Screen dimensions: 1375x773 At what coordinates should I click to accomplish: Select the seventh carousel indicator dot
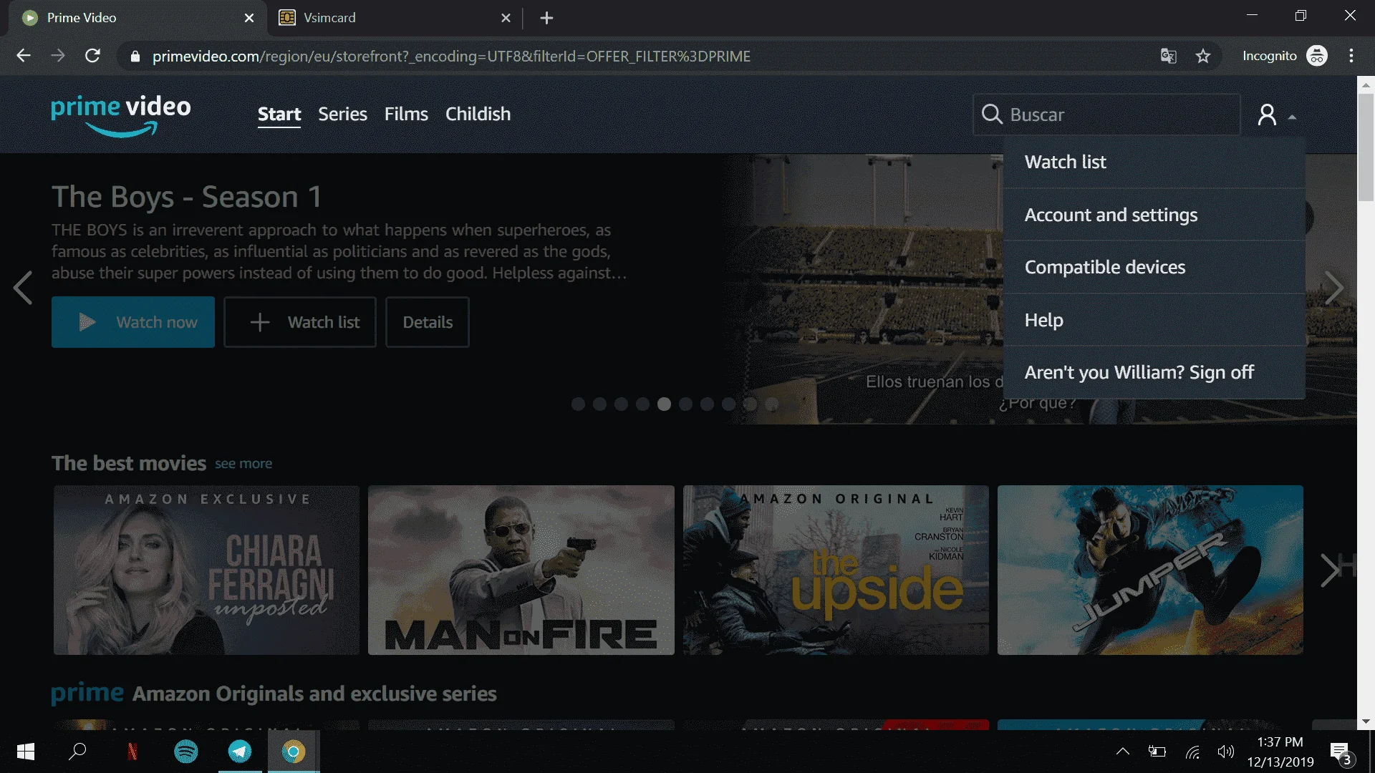point(707,404)
